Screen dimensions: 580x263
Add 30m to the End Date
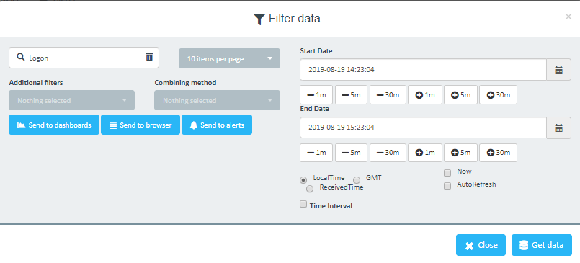coord(499,153)
